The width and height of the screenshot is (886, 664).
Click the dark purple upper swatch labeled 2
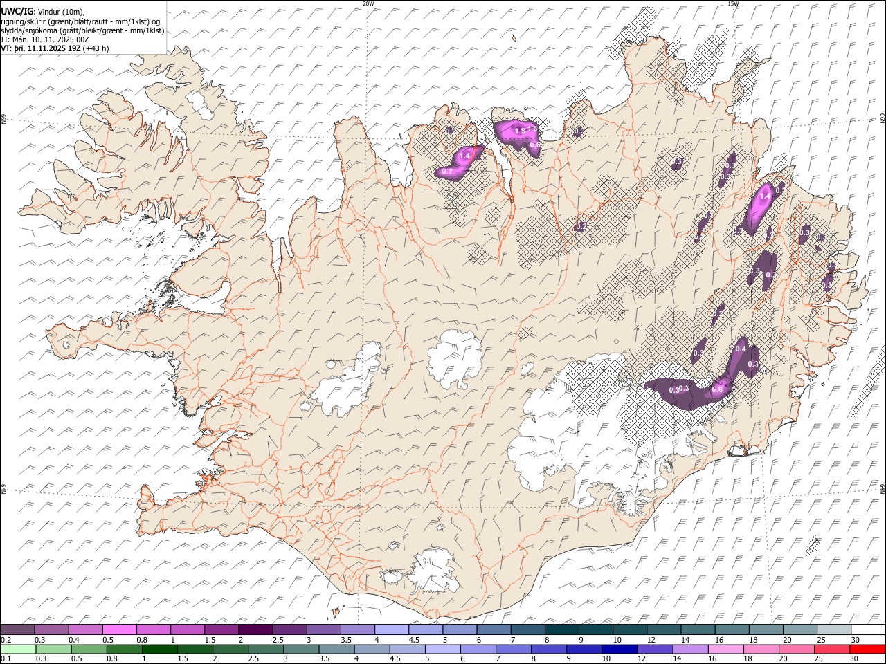click(x=255, y=630)
